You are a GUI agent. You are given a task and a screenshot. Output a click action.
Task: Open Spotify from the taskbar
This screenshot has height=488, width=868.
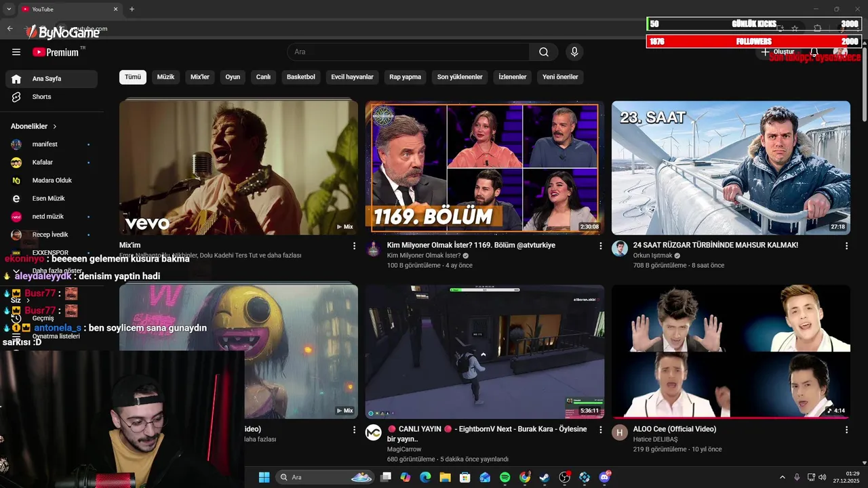tap(505, 477)
